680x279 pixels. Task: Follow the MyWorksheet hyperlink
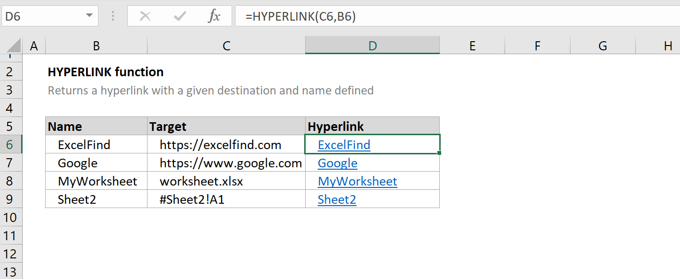(358, 181)
